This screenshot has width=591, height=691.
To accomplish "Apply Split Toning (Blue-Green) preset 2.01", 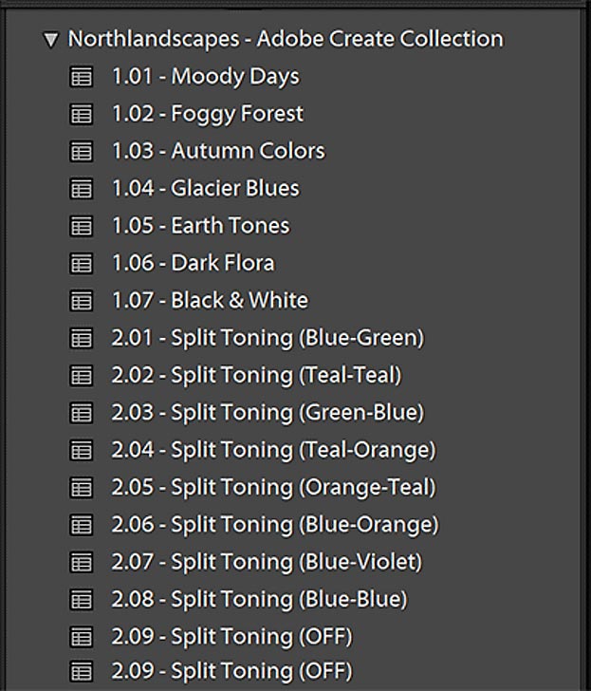I will 267,338.
